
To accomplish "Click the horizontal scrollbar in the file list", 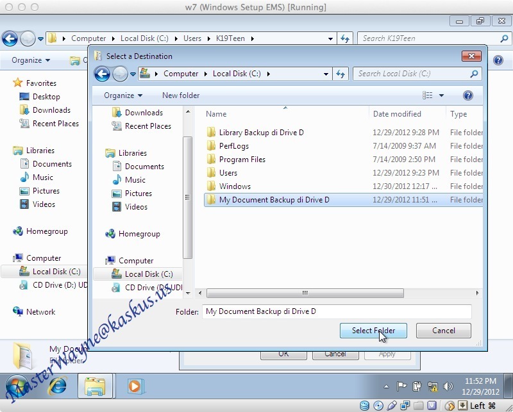I will tap(305, 293).
